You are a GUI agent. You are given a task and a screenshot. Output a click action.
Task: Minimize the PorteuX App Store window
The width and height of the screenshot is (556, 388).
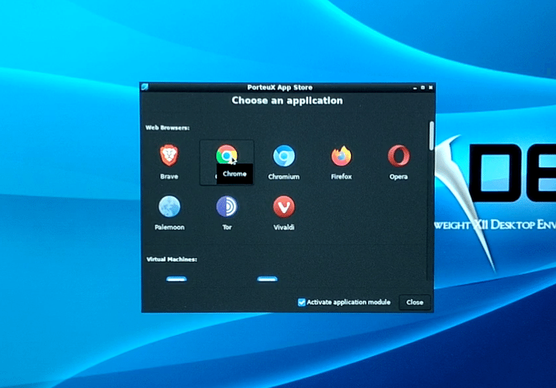coord(415,88)
